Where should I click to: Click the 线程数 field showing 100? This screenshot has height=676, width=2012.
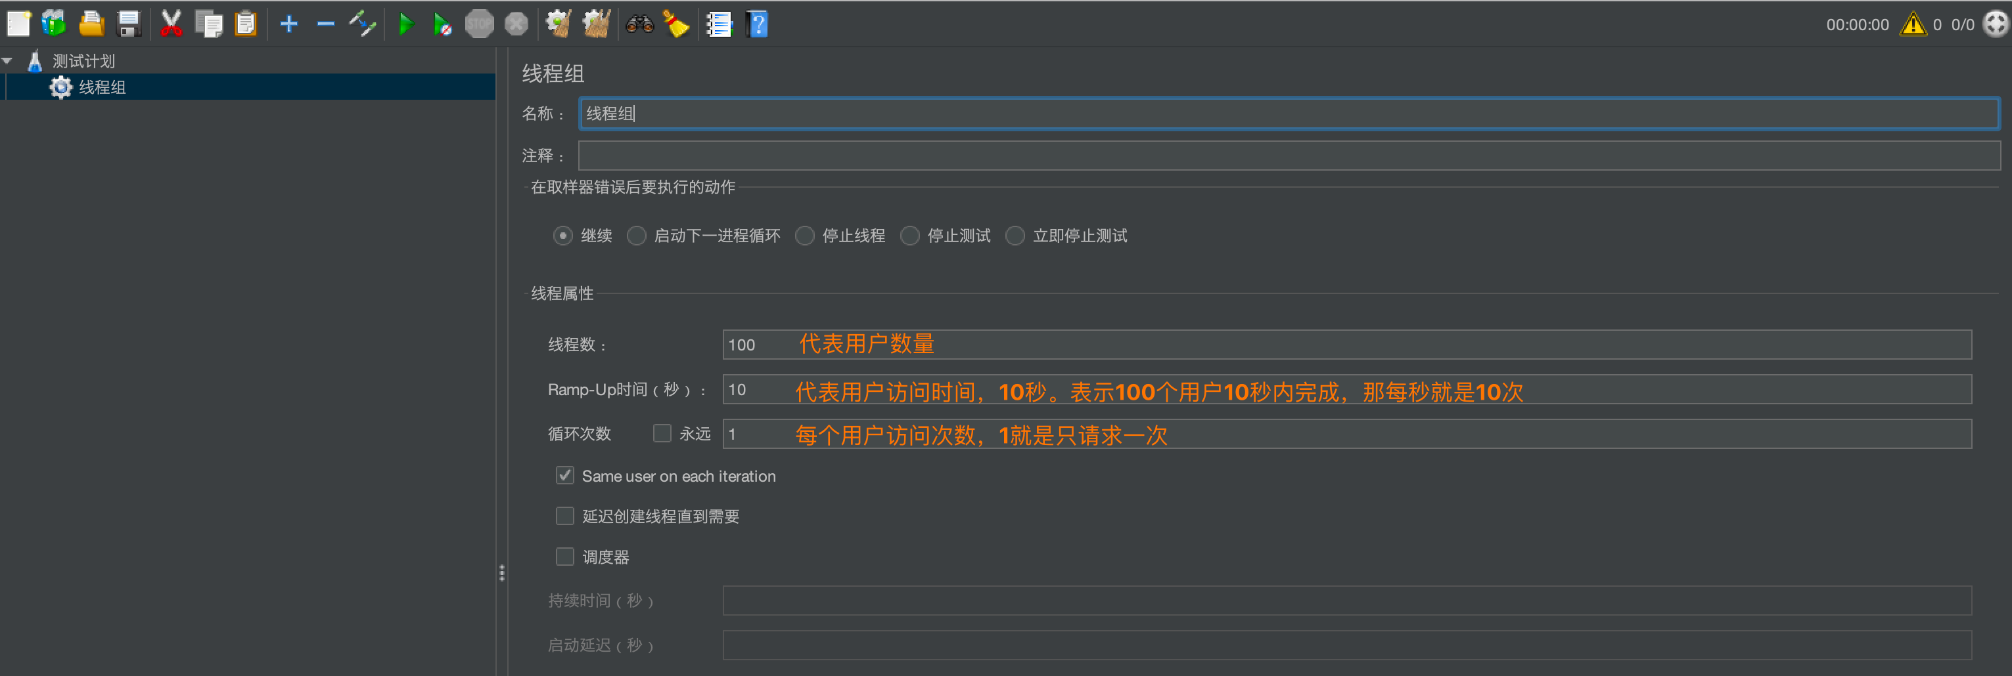tap(1346, 345)
